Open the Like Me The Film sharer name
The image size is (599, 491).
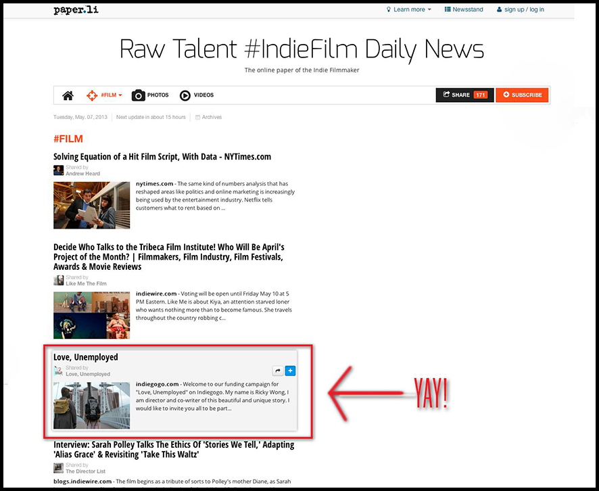coord(86,283)
